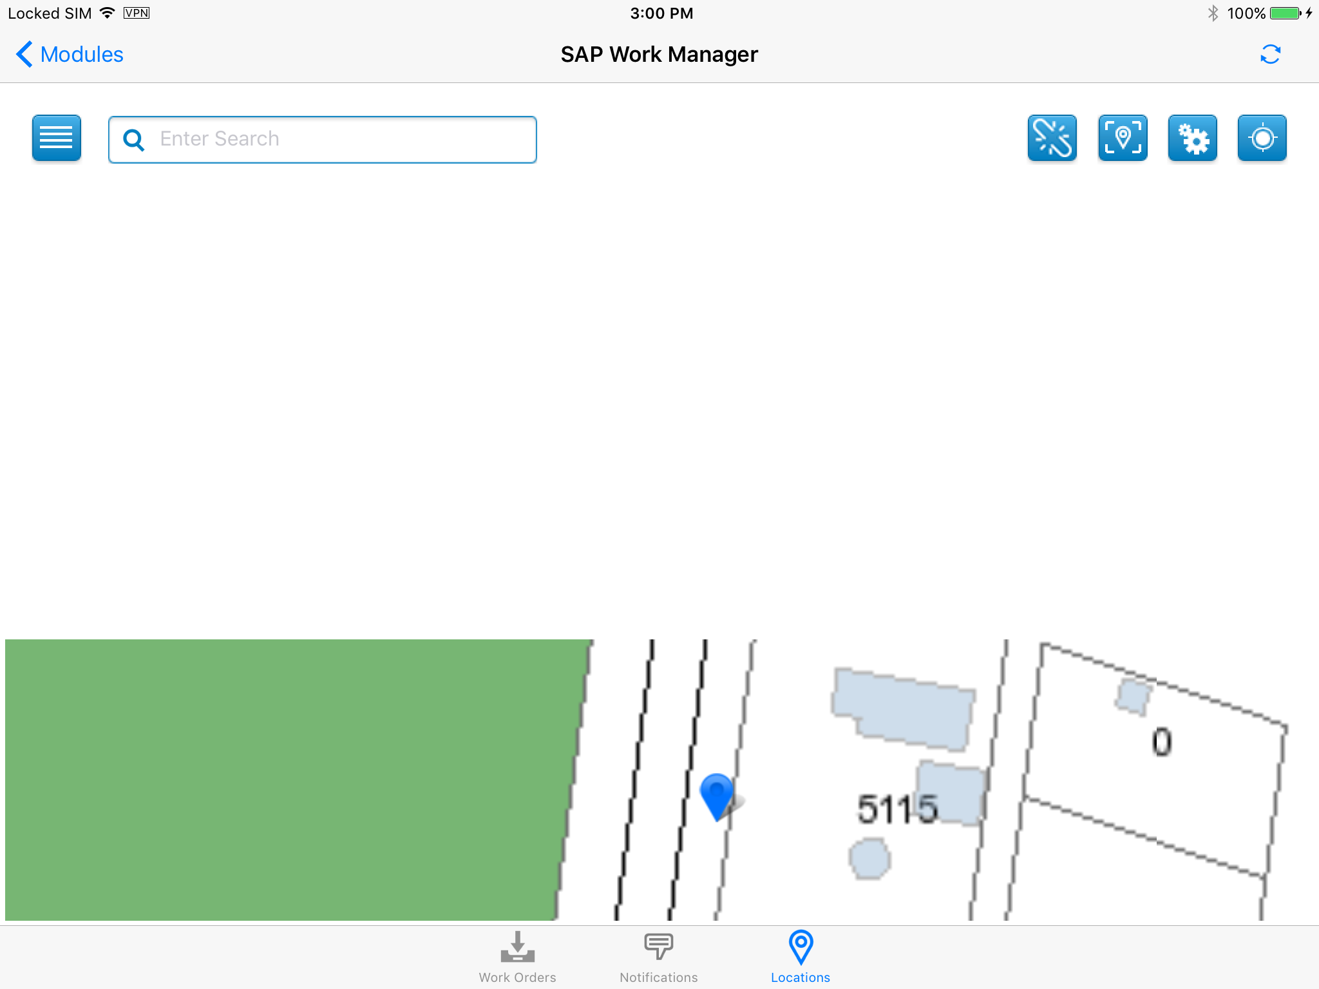The image size is (1319, 989).
Task: Toggle the location pin placement tool
Action: (1123, 138)
